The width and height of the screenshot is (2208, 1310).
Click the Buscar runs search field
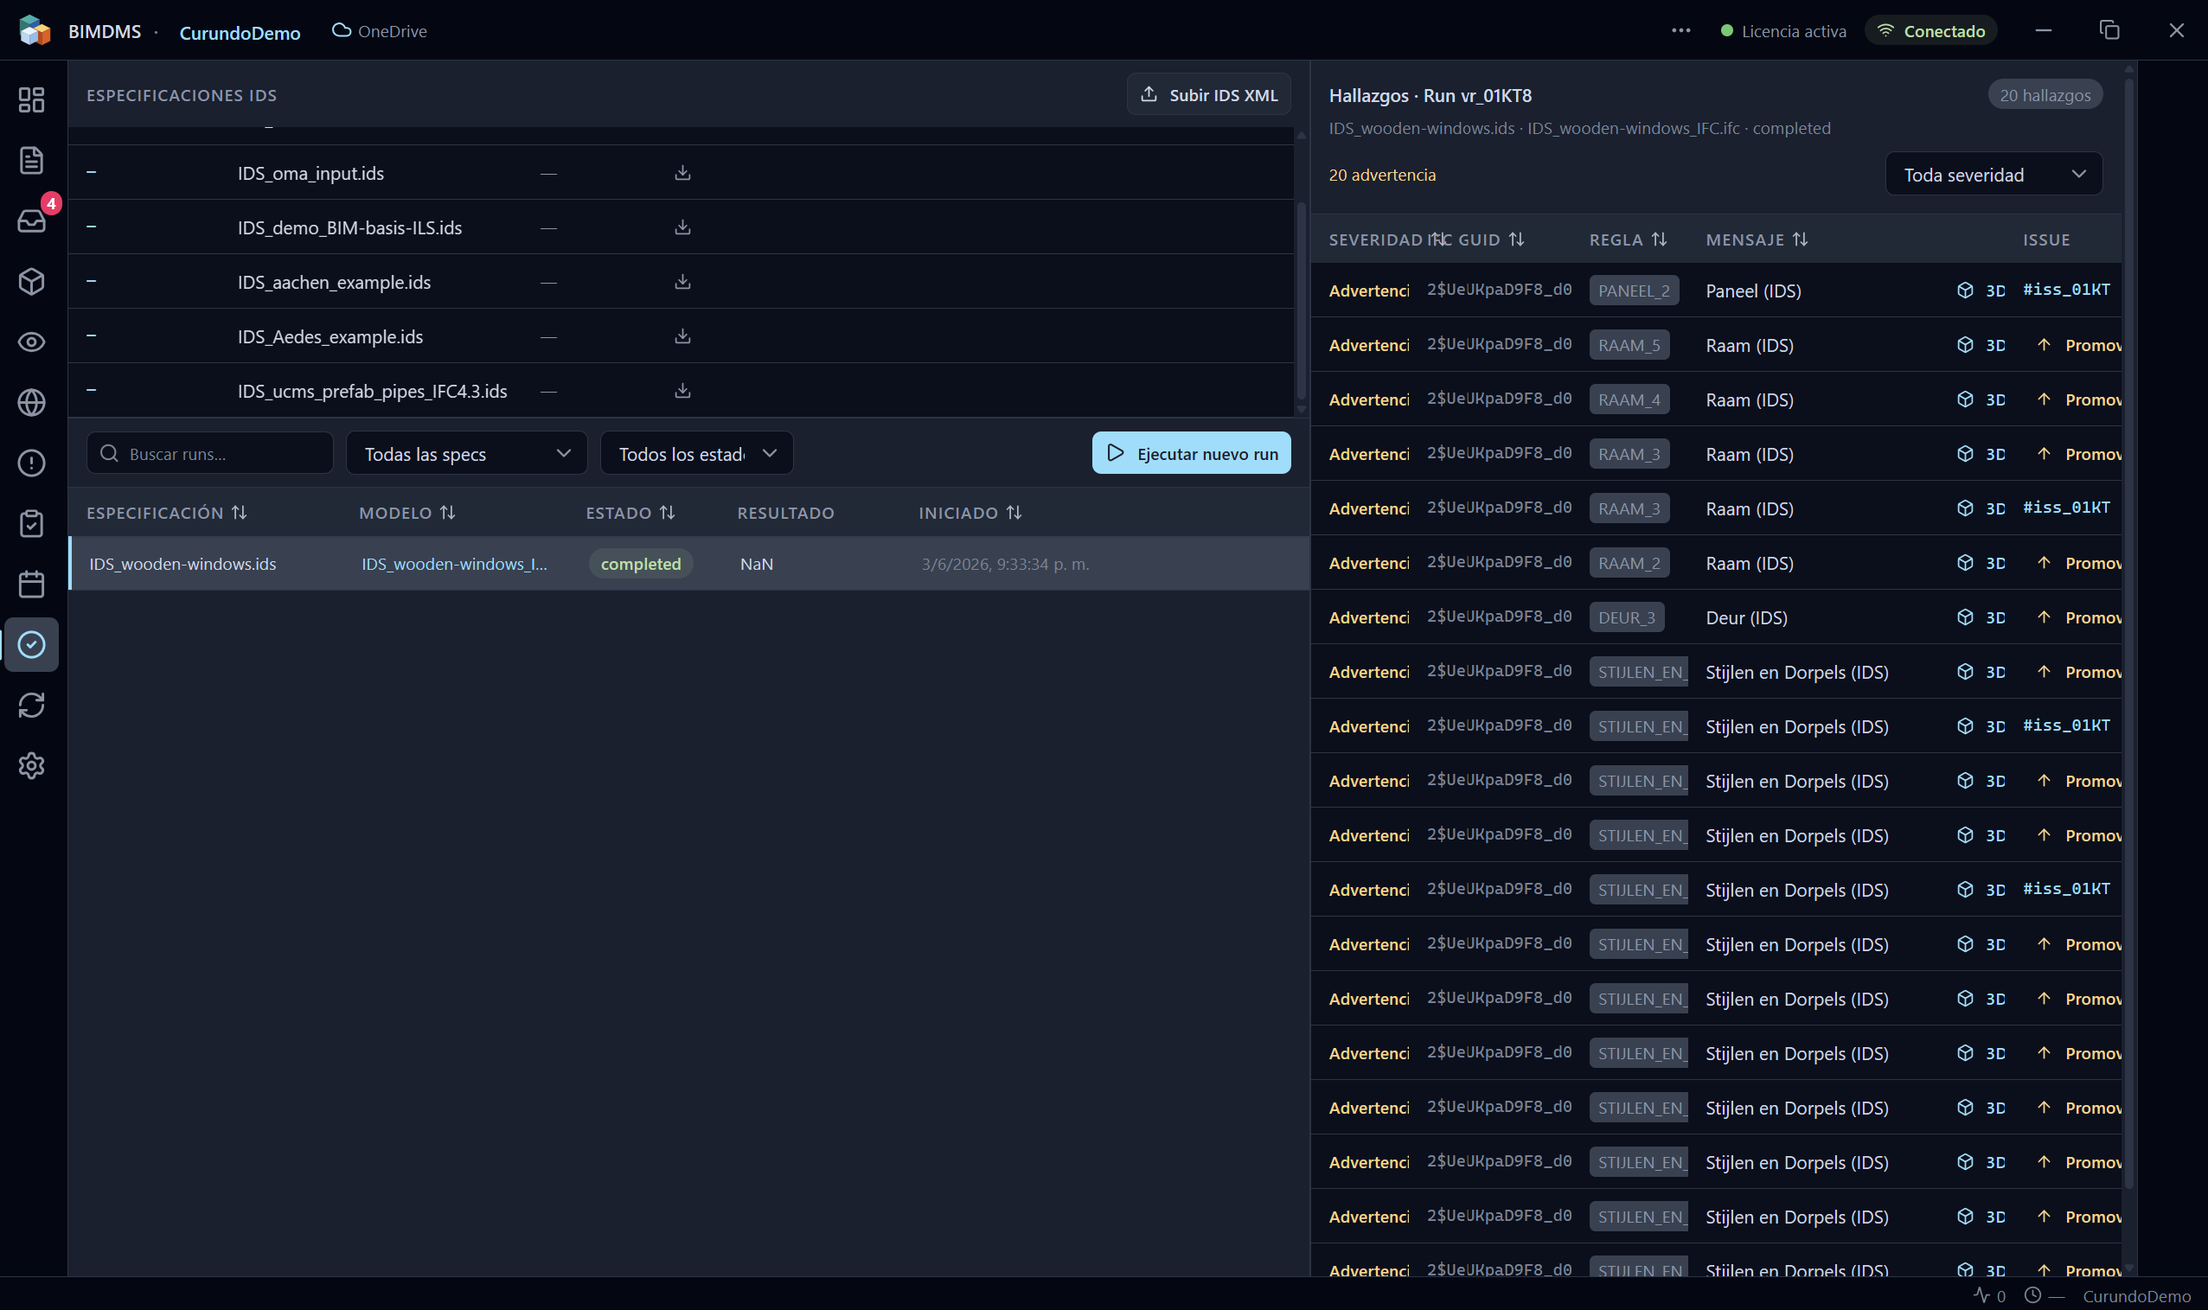(x=210, y=454)
